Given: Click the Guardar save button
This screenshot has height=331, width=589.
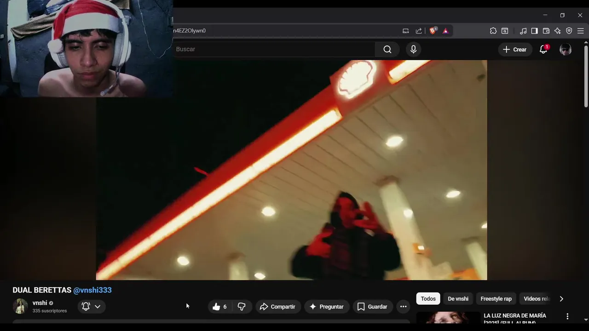Looking at the screenshot, I should tap(372, 307).
